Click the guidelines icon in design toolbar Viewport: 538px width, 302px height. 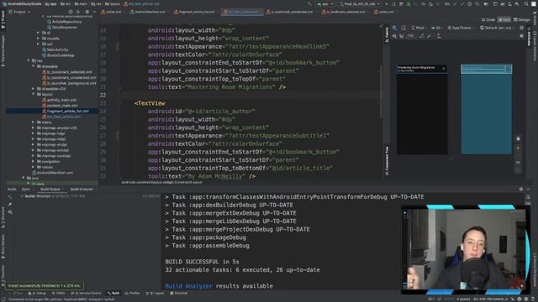tap(439, 36)
